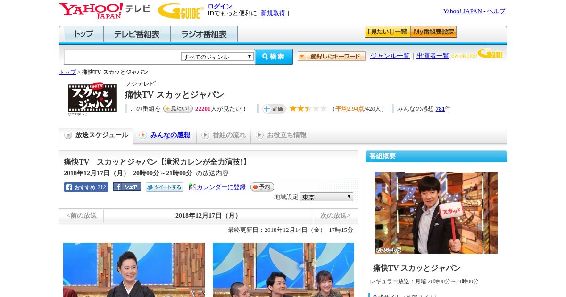Open the 番組の流れ tab
This screenshot has height=297, width=566.
coord(224,135)
